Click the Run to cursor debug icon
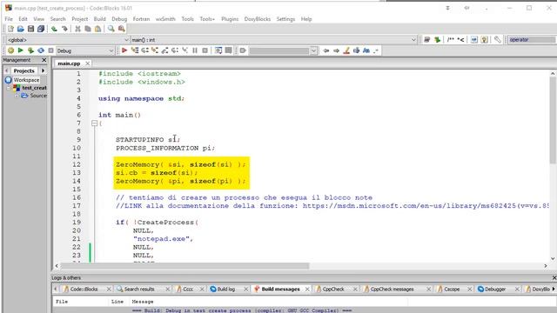557x313 pixels. pos(135,50)
